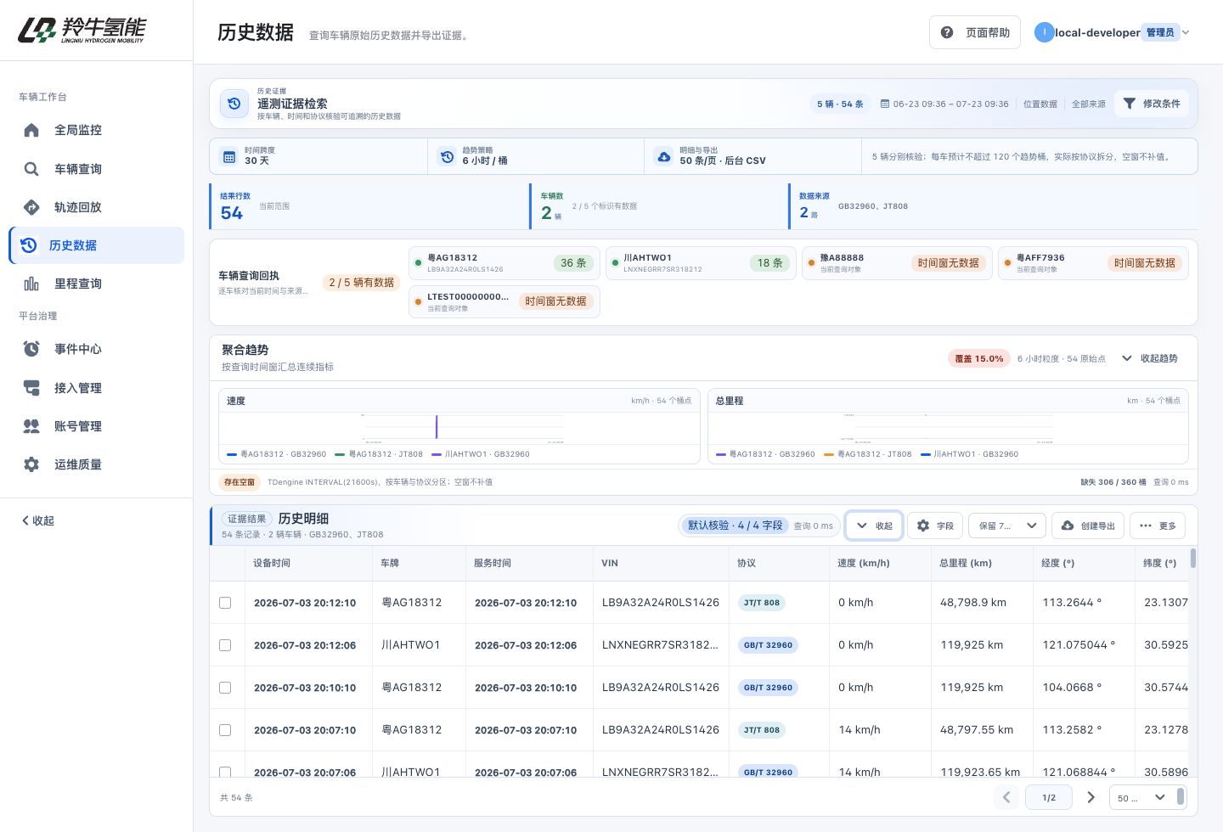Open the 更多 ellipsis menu

[x=1158, y=526]
